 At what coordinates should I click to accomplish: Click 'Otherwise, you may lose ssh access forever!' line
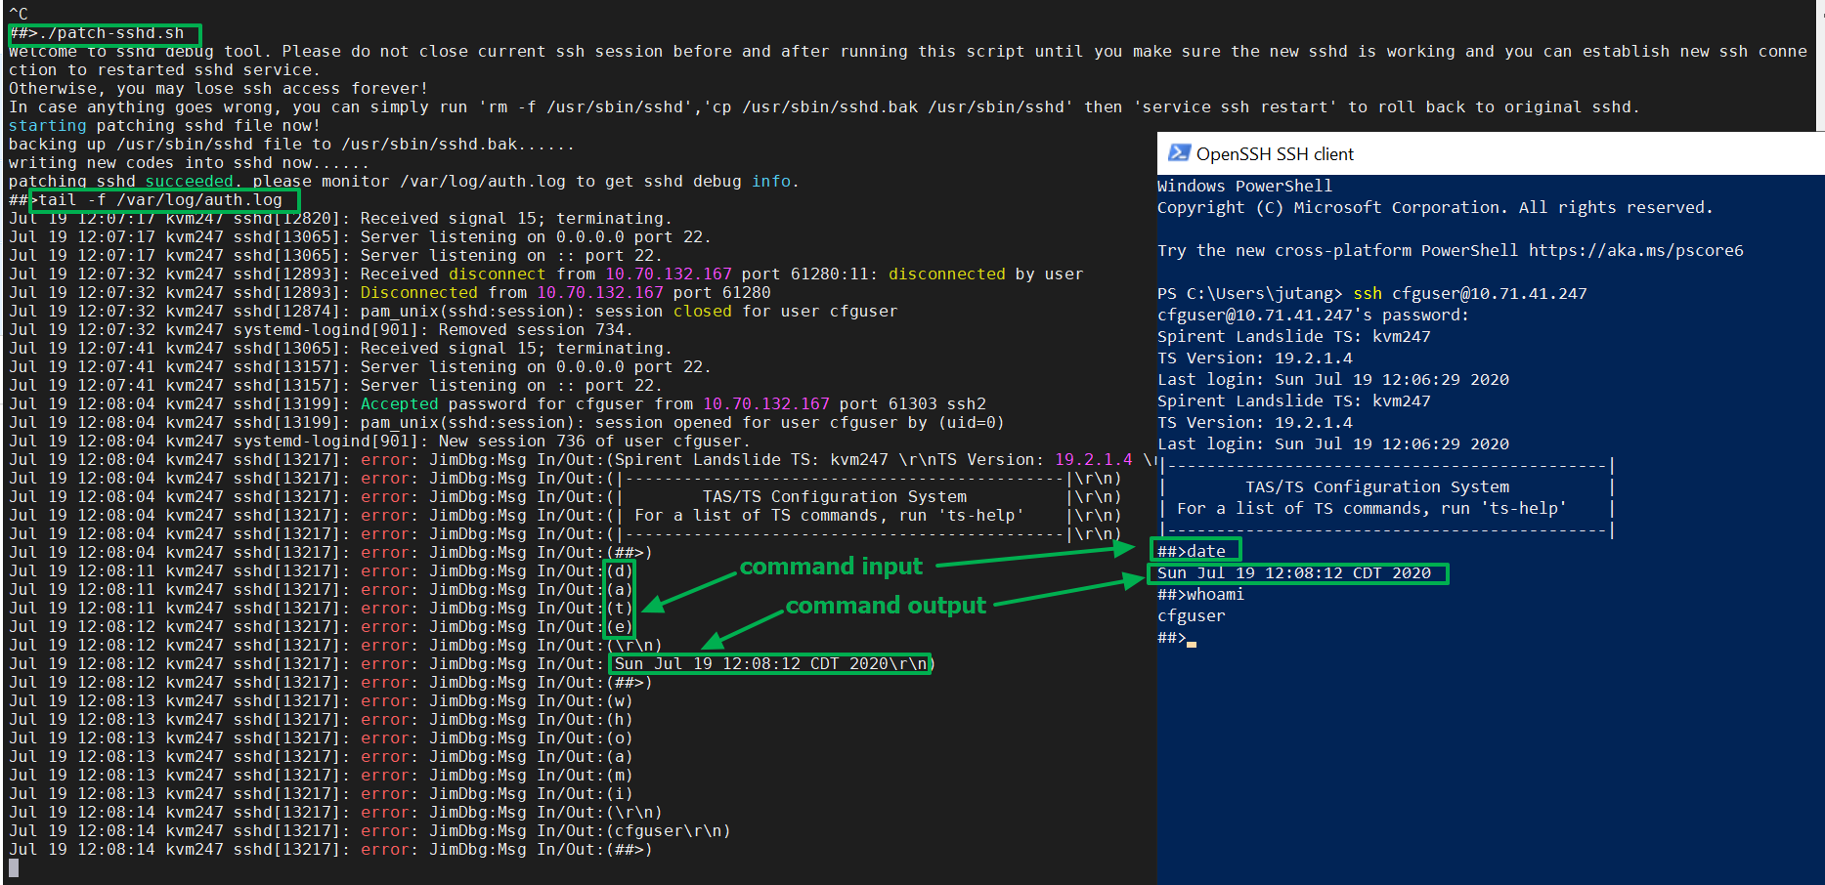click(x=218, y=89)
